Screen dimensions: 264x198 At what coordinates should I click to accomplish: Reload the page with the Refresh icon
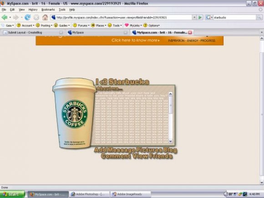point(27,17)
